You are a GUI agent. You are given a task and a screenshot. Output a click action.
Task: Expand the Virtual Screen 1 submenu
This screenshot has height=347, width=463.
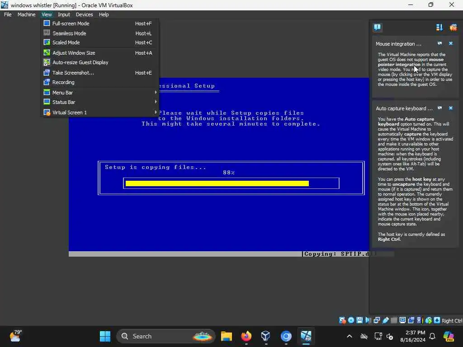coord(100,113)
